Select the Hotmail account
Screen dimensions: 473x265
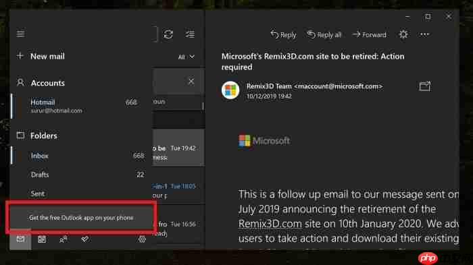coord(82,106)
